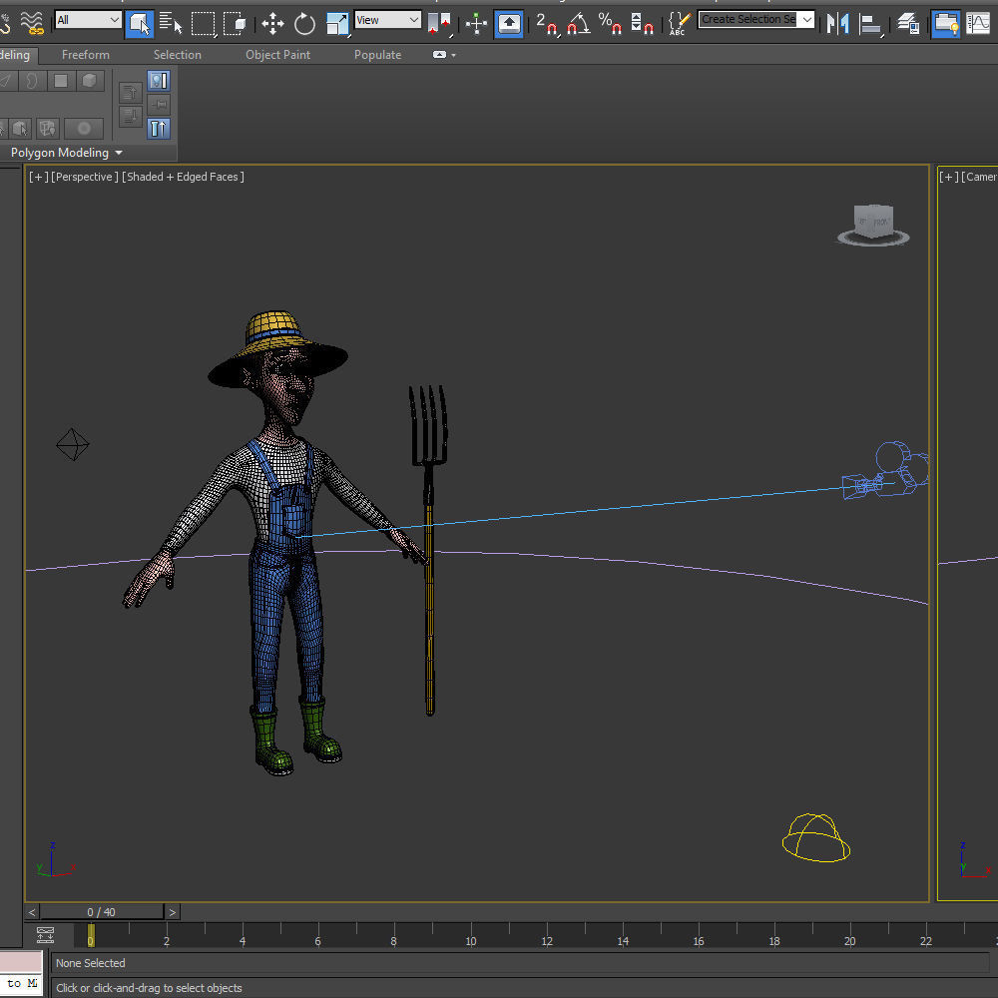Open the Perspective viewport [+] menu
Image resolution: width=998 pixels, height=998 pixels.
pyautogui.click(x=38, y=177)
